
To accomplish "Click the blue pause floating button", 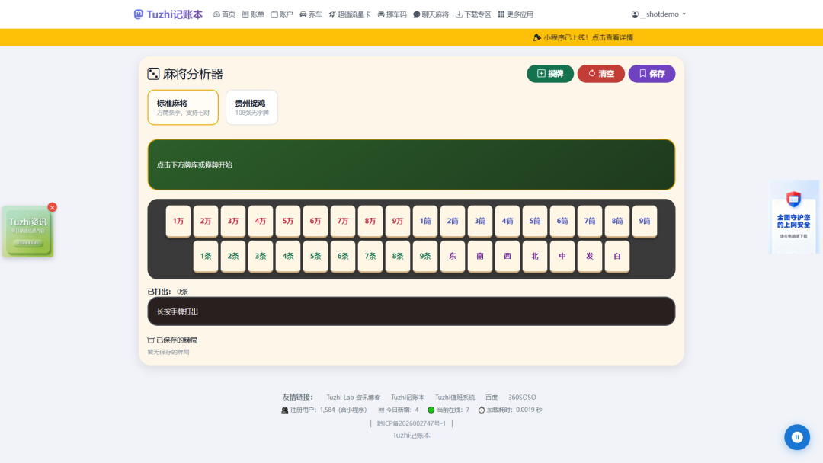I will click(797, 437).
